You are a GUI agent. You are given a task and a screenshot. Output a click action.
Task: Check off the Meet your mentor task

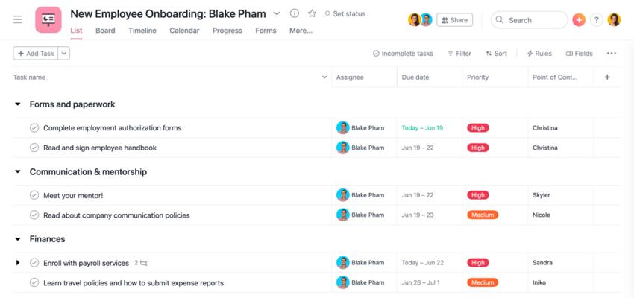point(34,195)
